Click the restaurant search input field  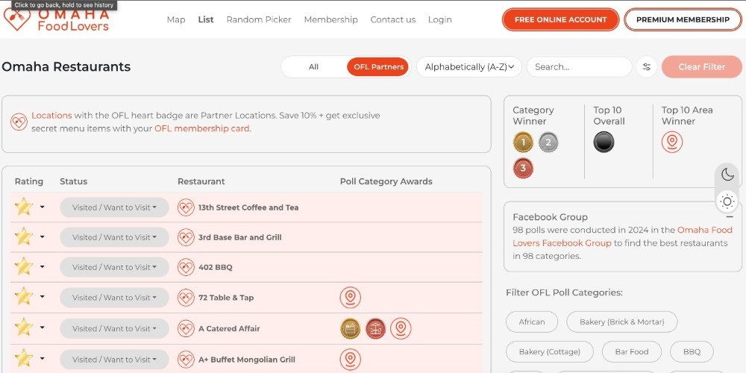point(579,67)
